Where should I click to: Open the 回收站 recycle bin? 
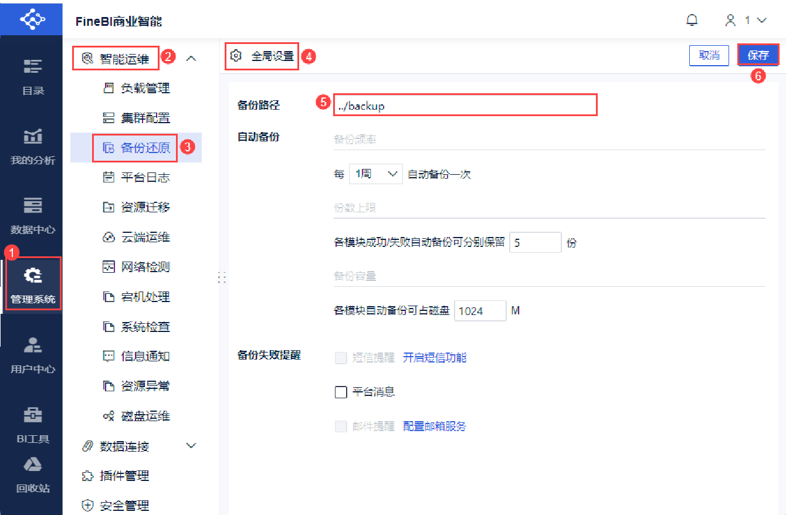click(33, 464)
